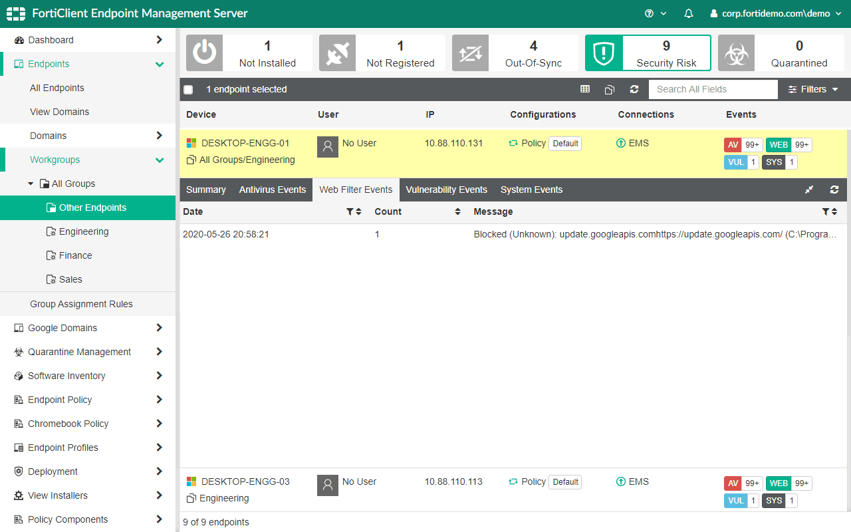Click the Date column filter icon
The image size is (851, 532).
pyautogui.click(x=350, y=211)
